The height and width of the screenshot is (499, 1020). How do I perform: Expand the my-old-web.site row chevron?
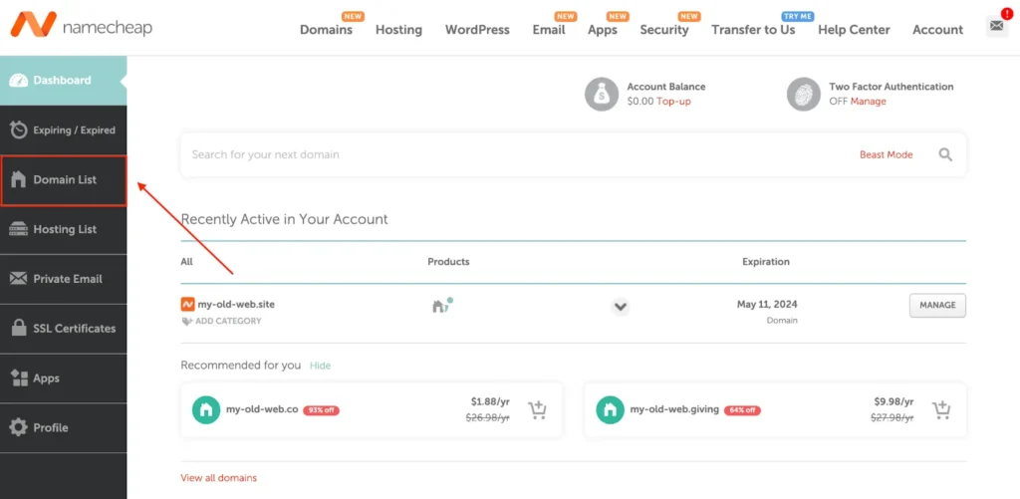pos(622,307)
